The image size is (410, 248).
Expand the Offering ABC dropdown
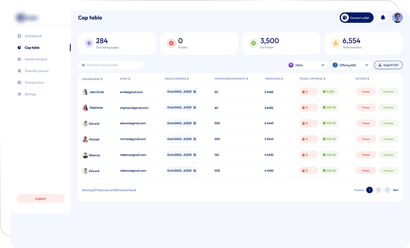(351, 65)
